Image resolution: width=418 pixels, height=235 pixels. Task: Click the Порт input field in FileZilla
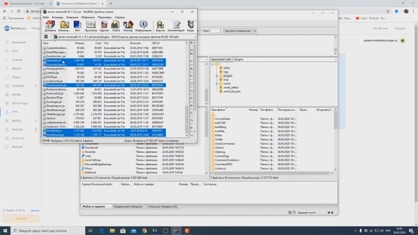[216, 31]
